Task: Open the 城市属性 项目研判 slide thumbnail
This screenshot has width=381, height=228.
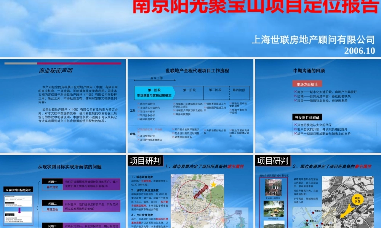Action: [x=190, y=192]
